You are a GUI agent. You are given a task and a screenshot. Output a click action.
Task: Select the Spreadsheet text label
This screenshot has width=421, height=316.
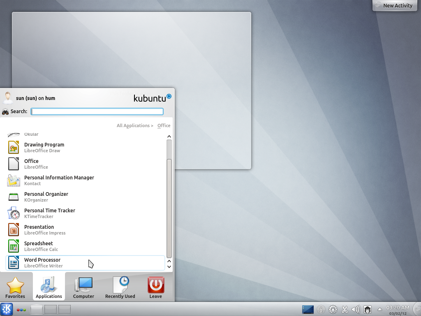tap(38, 244)
